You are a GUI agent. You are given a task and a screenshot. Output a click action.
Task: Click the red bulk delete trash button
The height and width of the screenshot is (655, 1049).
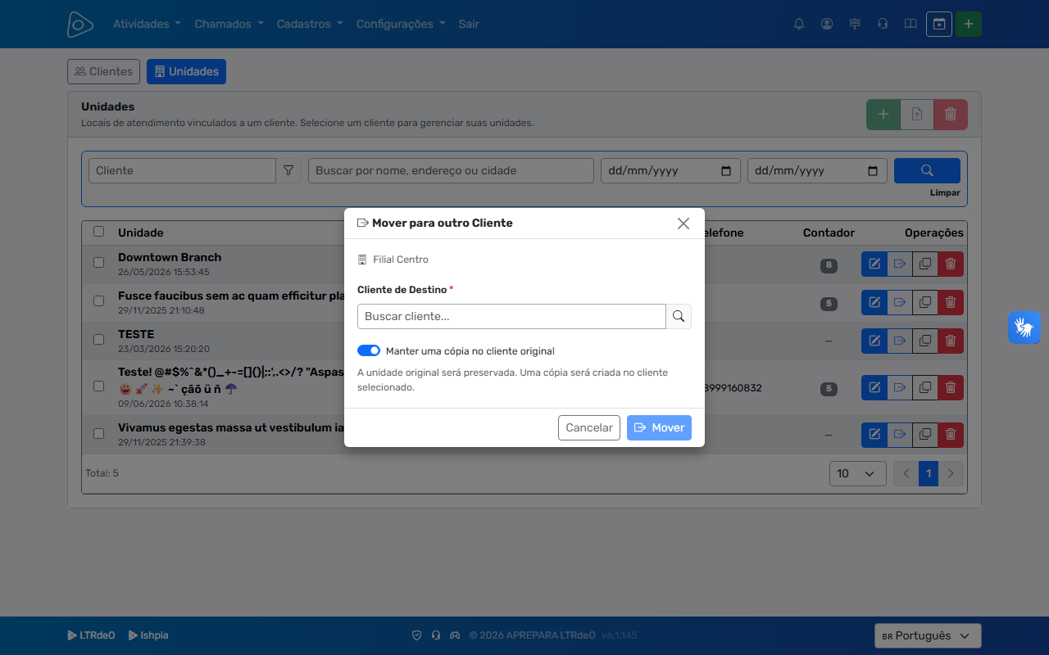951,115
